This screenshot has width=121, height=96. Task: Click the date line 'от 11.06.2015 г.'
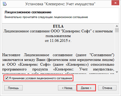pyautogui.click(x=58, y=41)
